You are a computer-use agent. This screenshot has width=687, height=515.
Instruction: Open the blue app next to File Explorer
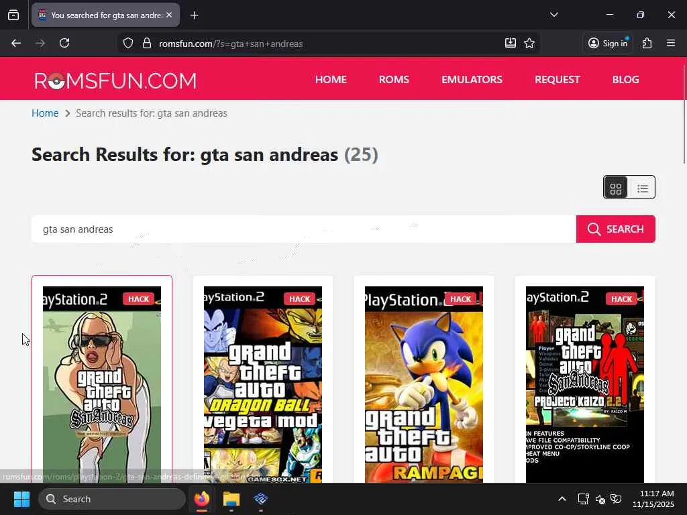(x=261, y=499)
